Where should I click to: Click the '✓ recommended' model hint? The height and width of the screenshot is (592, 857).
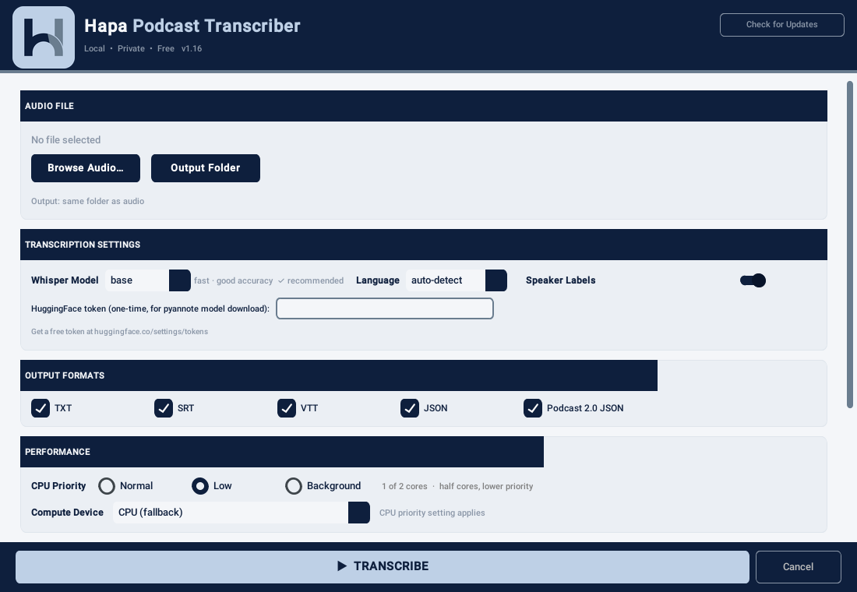coord(310,280)
